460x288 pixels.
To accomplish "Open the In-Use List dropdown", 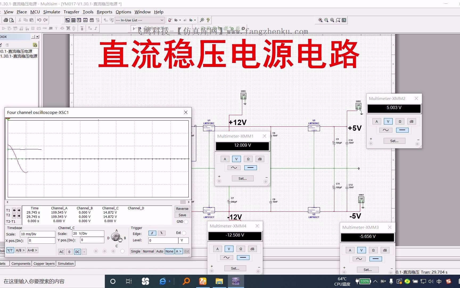I will tap(162, 20).
